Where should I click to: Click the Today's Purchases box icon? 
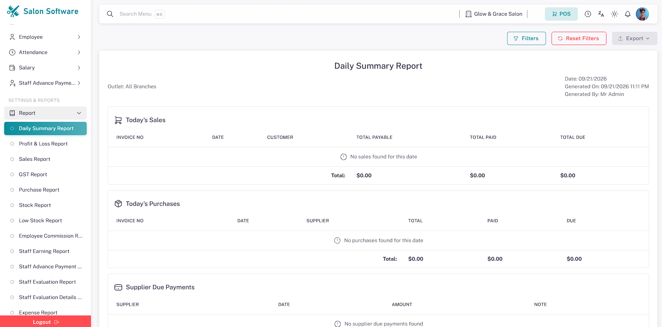tap(118, 204)
